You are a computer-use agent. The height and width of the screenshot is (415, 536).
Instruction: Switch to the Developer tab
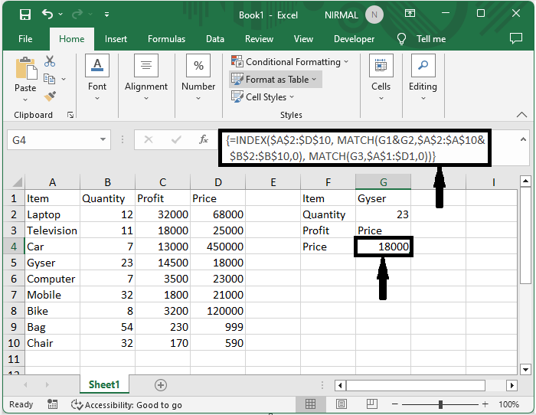point(354,39)
